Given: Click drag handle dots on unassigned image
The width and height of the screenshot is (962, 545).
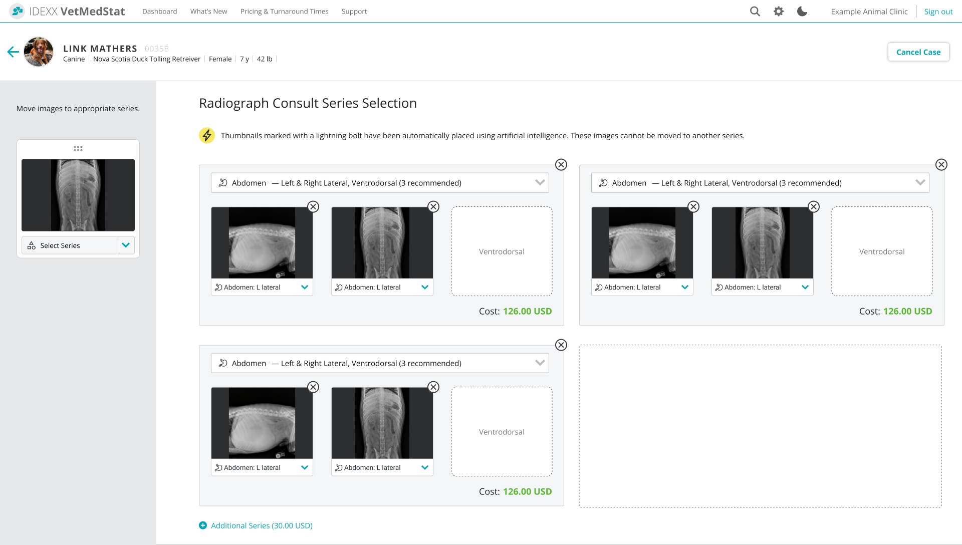Looking at the screenshot, I should (78, 149).
